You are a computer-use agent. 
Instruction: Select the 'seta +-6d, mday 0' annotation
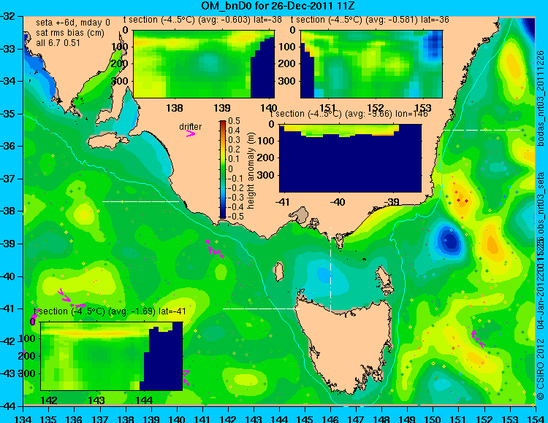pyautogui.click(x=72, y=23)
